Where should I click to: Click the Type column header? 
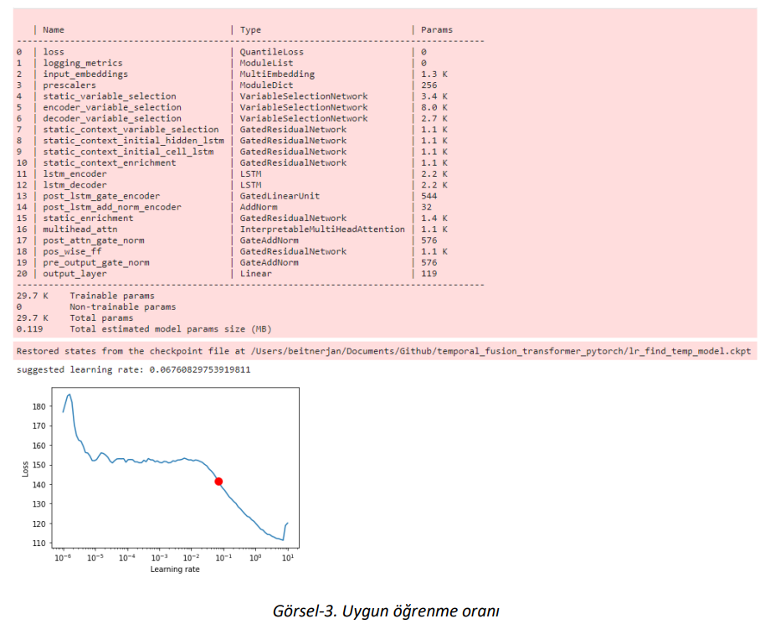pyautogui.click(x=250, y=30)
